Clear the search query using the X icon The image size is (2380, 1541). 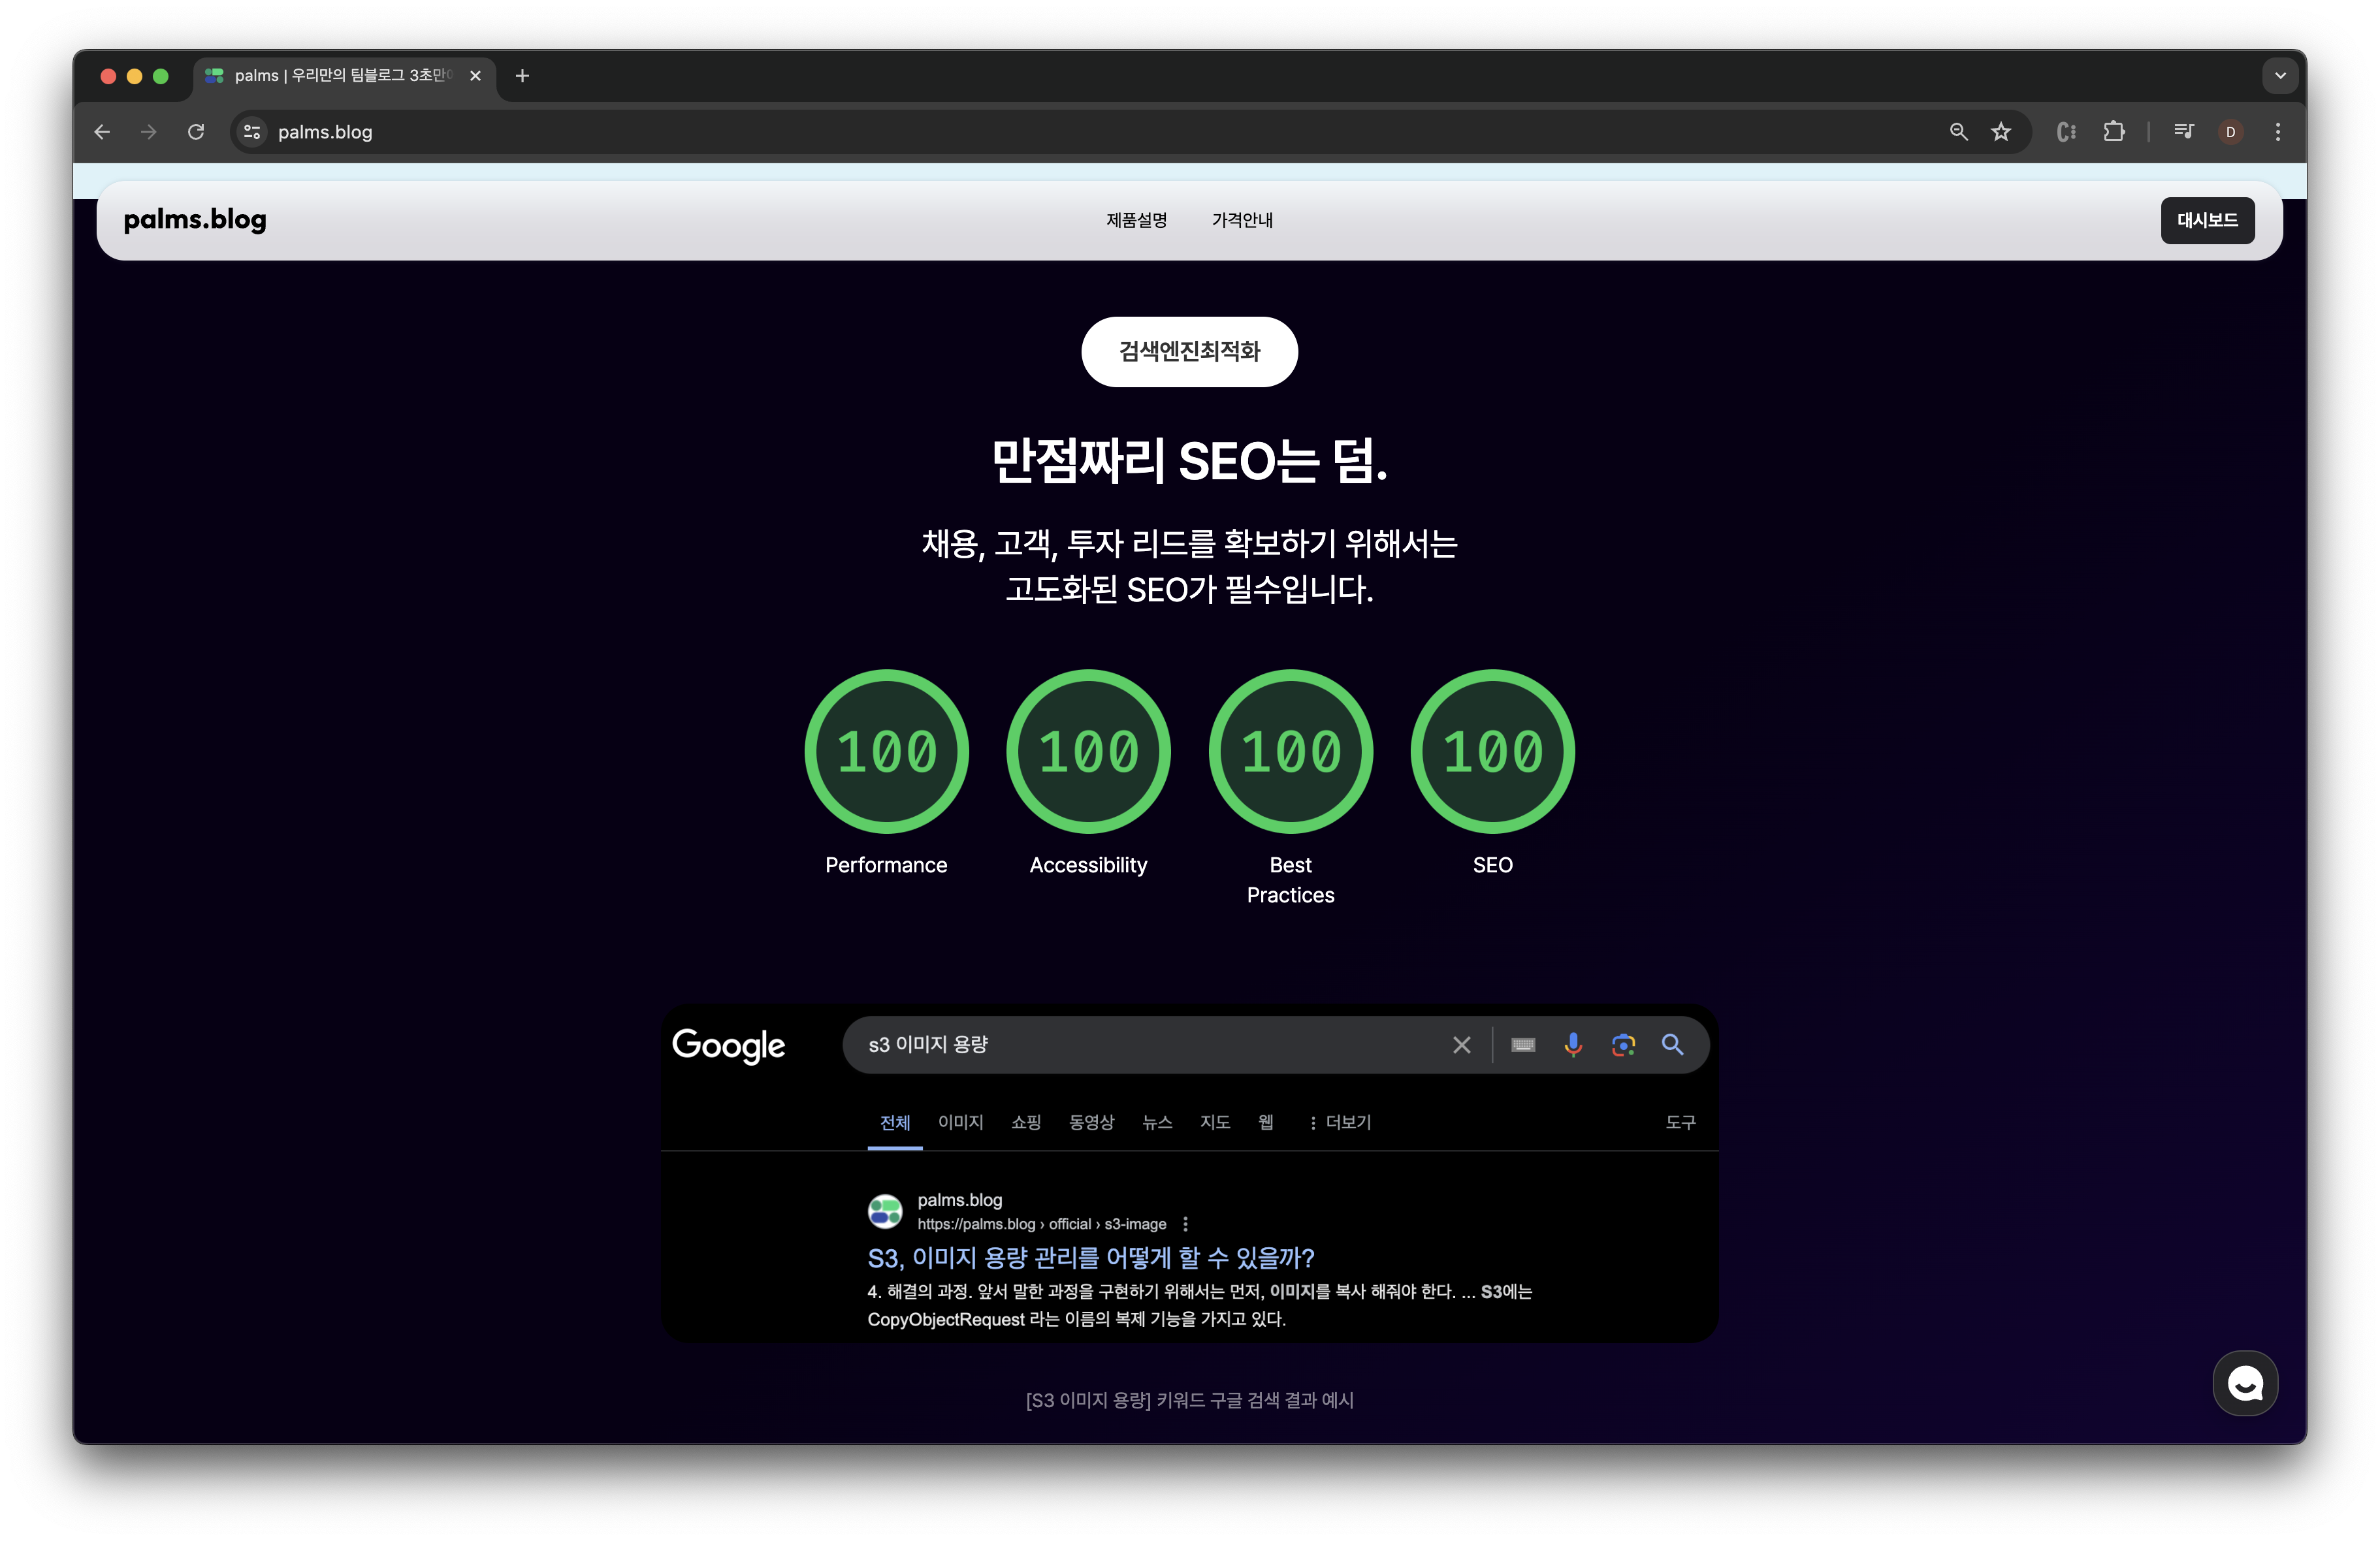pos(1461,1044)
